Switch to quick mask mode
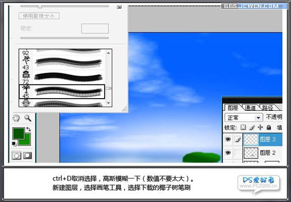The height and width of the screenshot is (202, 291). point(28,155)
